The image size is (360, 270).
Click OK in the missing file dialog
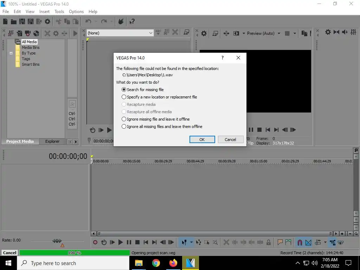tap(202, 139)
